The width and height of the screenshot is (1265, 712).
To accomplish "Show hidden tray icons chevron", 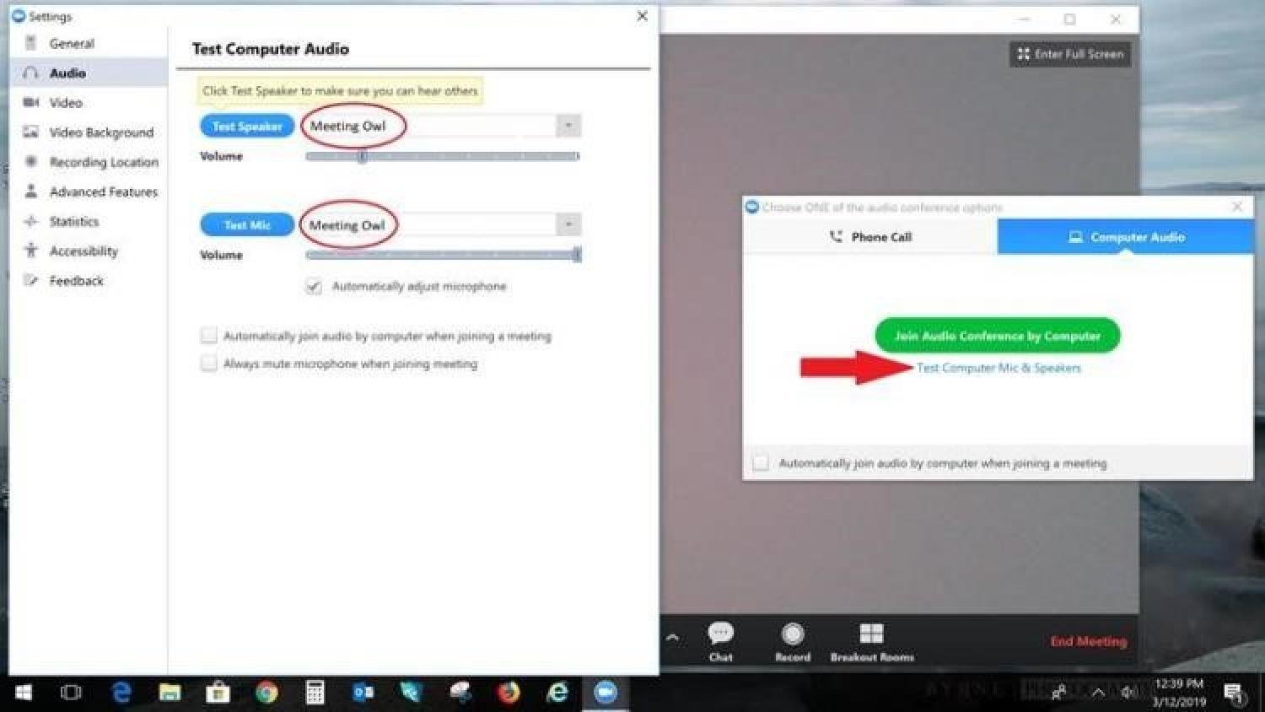I will [x=1098, y=693].
